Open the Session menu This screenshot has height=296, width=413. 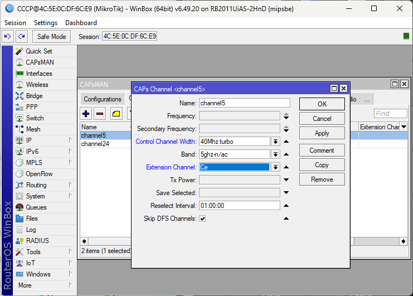15,23
